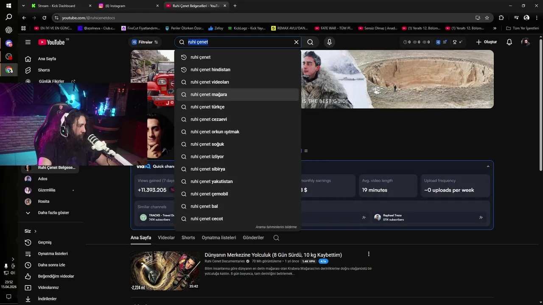Open Zefoy bookmark
Viewport: 543px width, 305px height.
click(x=216, y=28)
